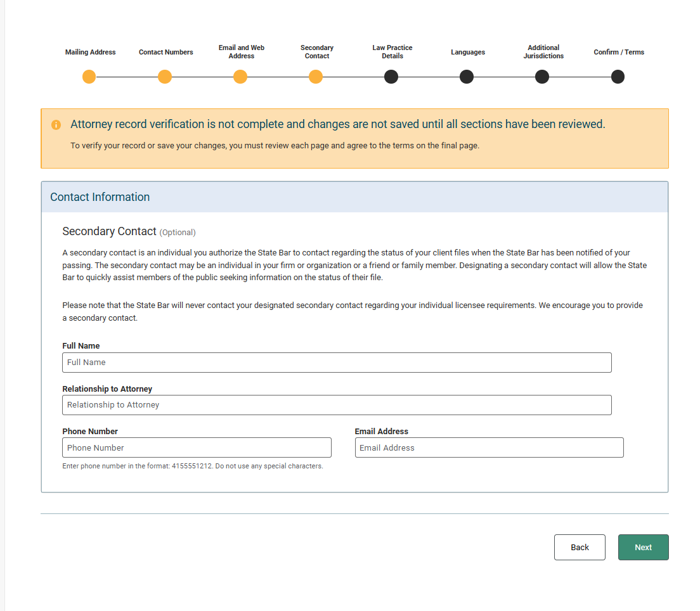Go to Confirm / Terms step circle
This screenshot has height=611, width=700.
618,77
